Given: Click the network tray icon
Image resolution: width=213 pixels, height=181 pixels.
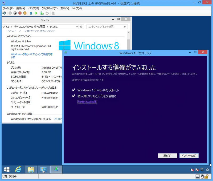Looking at the screenshot, I should click(x=202, y=170).
